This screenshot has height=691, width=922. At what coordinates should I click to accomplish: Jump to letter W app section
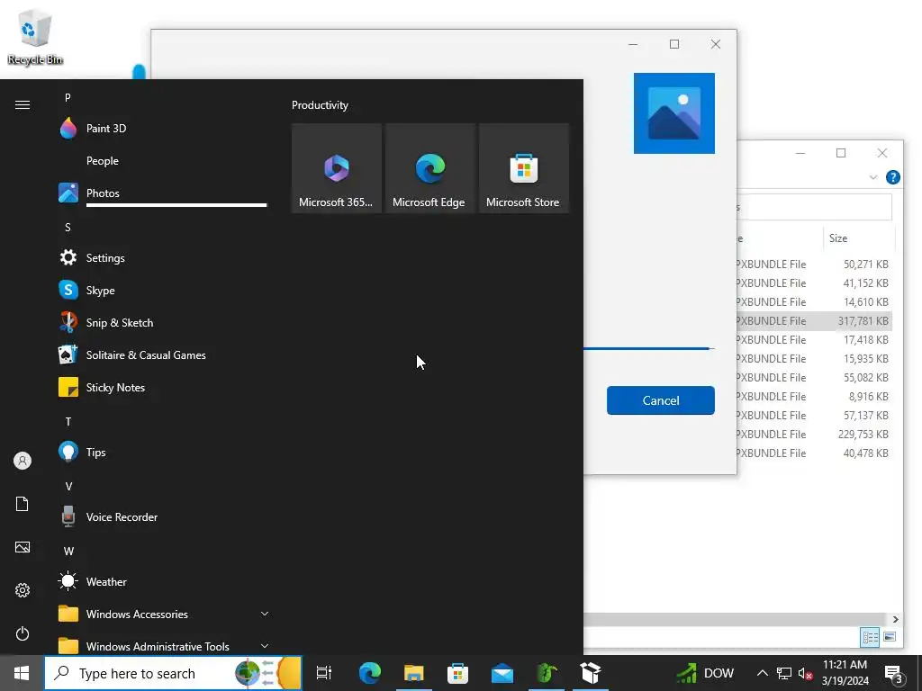click(68, 552)
